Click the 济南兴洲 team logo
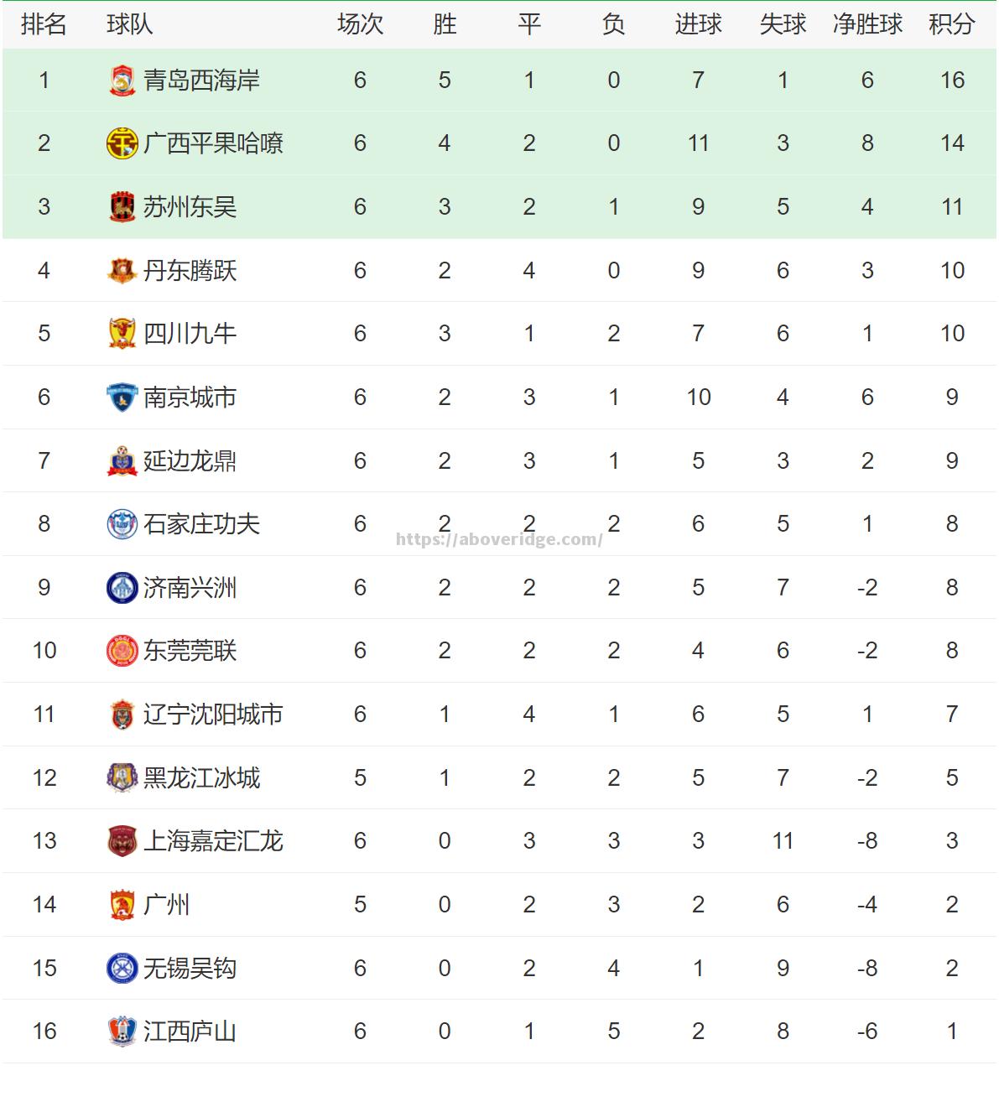This screenshot has width=999, height=1107. [x=122, y=588]
